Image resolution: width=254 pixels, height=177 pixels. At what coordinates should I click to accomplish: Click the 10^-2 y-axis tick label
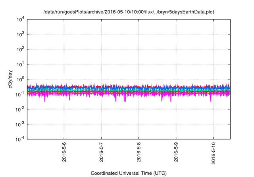click(20, 109)
